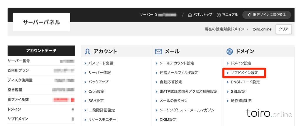
Task: Click the person icon beside アカウント
Action: [87, 52]
